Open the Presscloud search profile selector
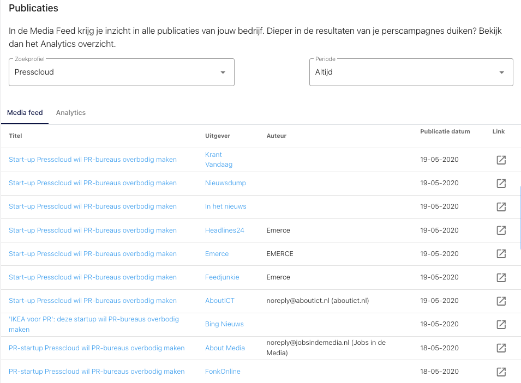This screenshot has width=521, height=383. 115,72
